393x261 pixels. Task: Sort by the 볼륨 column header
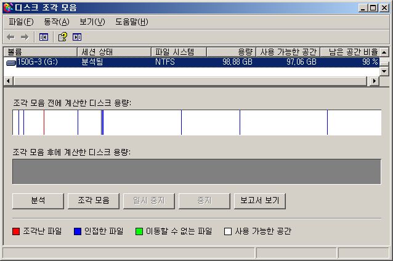[41, 52]
